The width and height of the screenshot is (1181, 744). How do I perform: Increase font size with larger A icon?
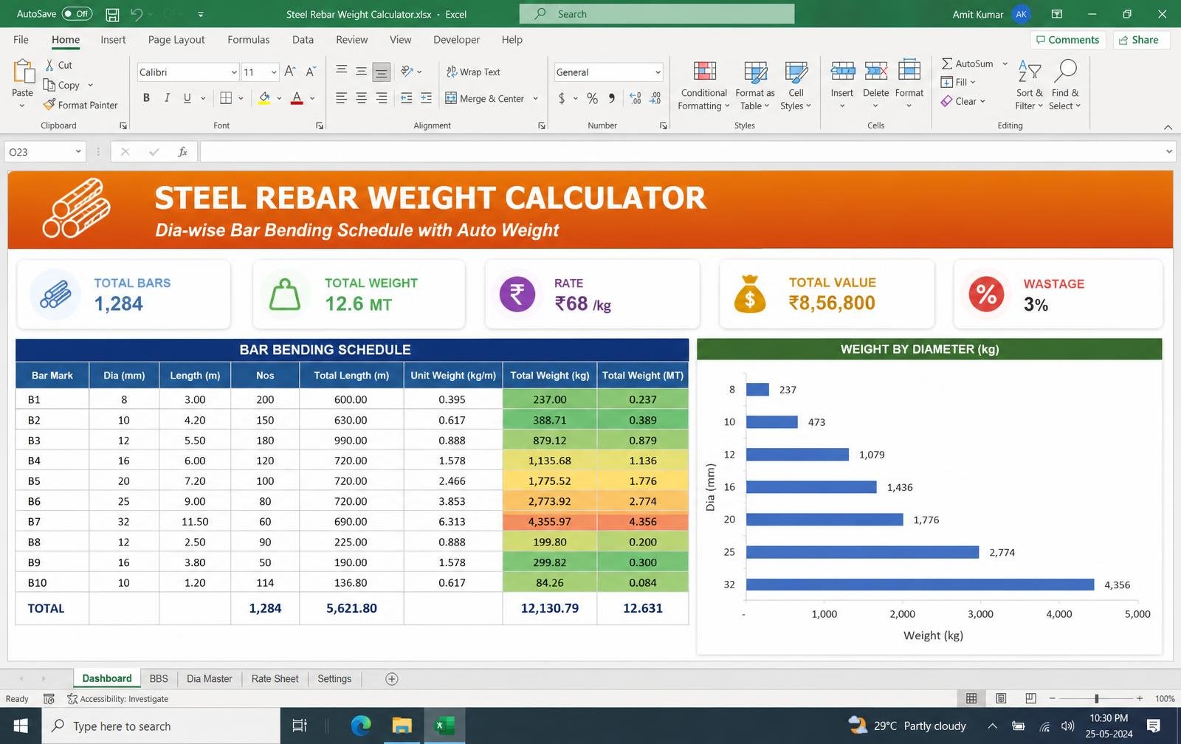pyautogui.click(x=290, y=72)
